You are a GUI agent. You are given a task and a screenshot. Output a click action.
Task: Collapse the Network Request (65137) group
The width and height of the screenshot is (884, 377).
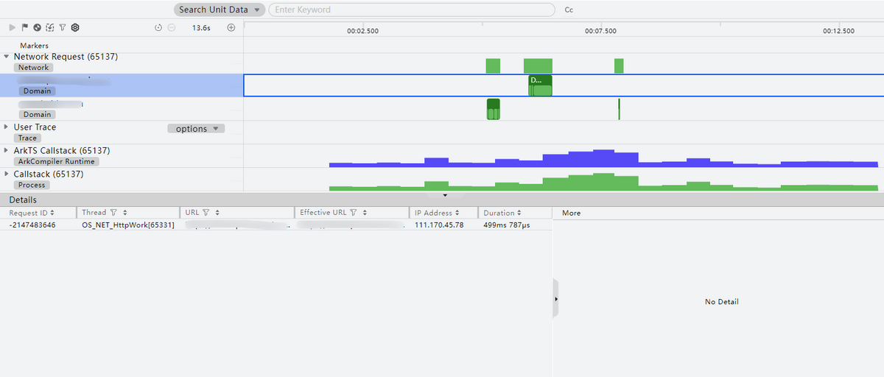(7, 57)
